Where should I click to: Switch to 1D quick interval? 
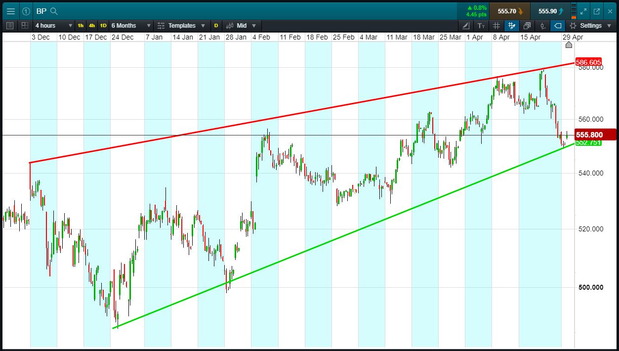103,26
